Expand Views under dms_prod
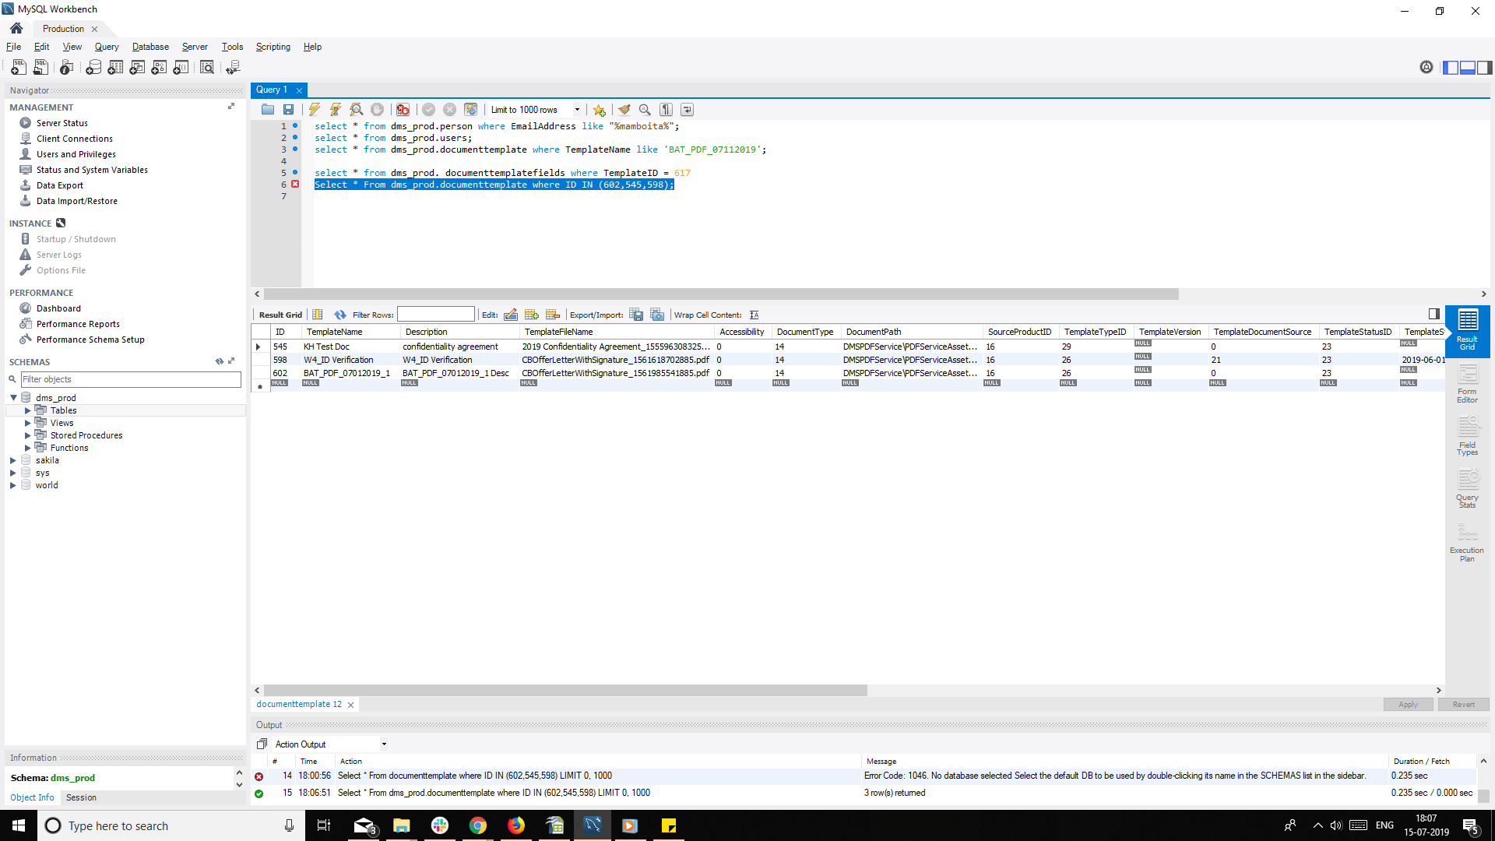The height and width of the screenshot is (841, 1495). pos(28,423)
